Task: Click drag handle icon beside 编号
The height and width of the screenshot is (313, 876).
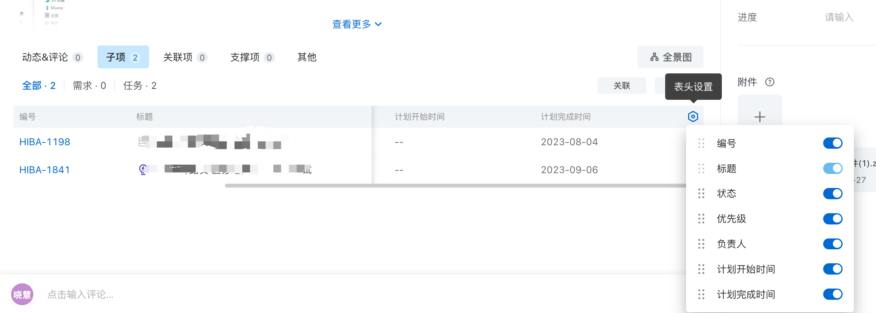Action: (x=701, y=143)
